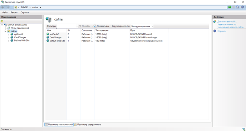Sort by the ID column header
The image size is (246, 131).
coord(74,30)
